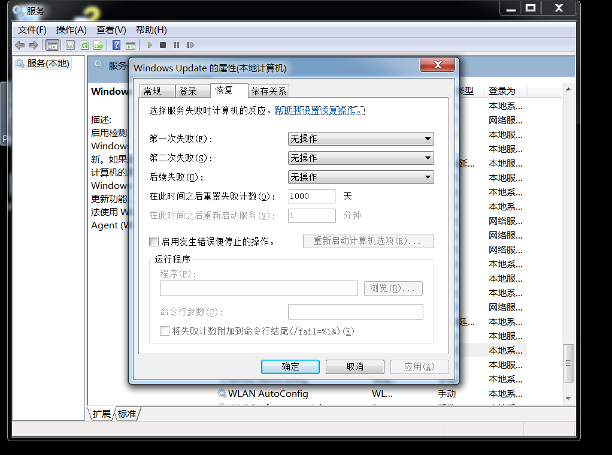Close the Windows Update properties dialog
This screenshot has height=455, width=612.
[x=438, y=65]
